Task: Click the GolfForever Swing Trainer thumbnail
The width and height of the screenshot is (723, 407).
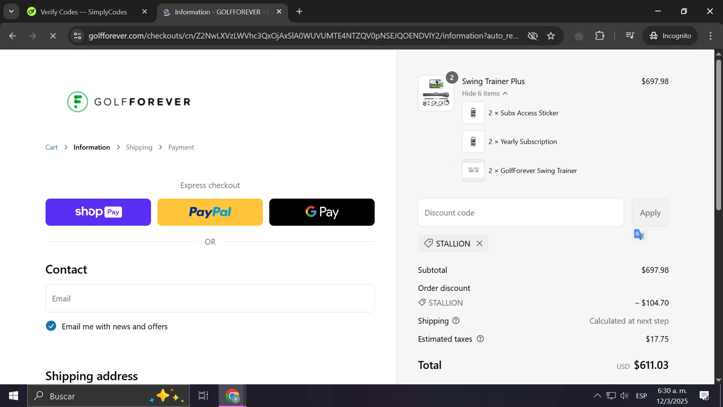Action: coord(473,170)
